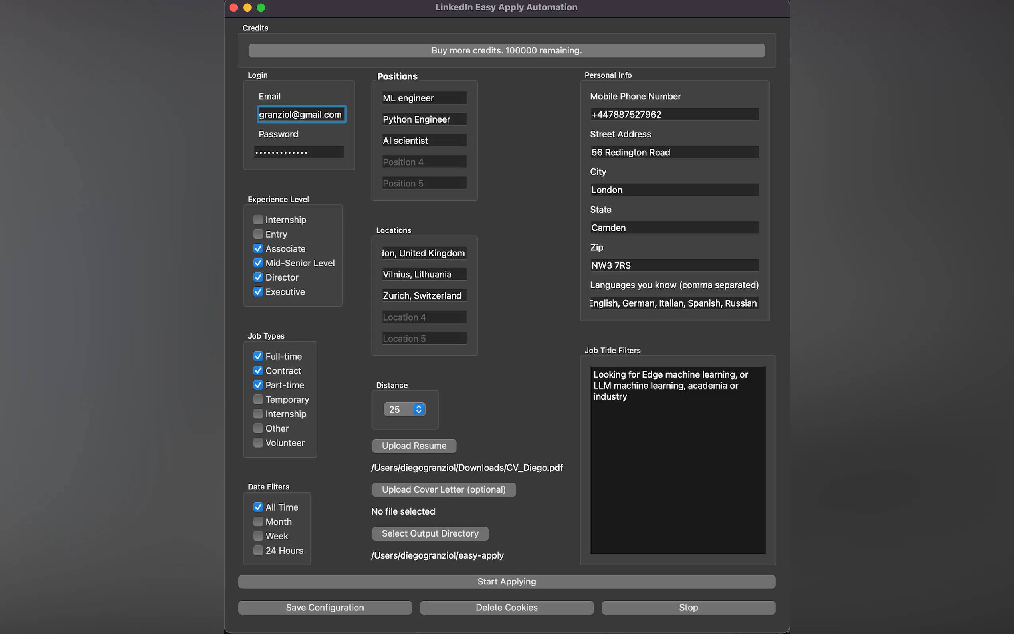This screenshot has height=634, width=1014.
Task: Click Buy more credits button
Action: tap(506, 51)
